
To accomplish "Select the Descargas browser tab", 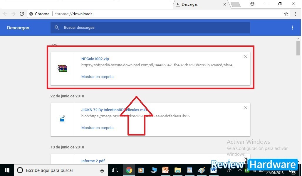I will click(200, 4).
